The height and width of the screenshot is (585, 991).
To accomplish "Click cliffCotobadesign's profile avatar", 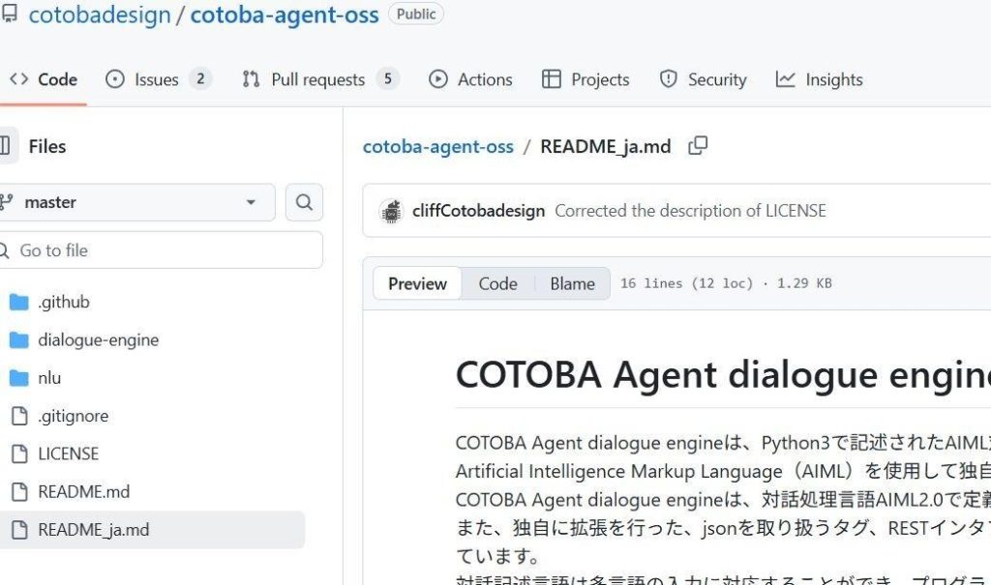I will point(391,210).
